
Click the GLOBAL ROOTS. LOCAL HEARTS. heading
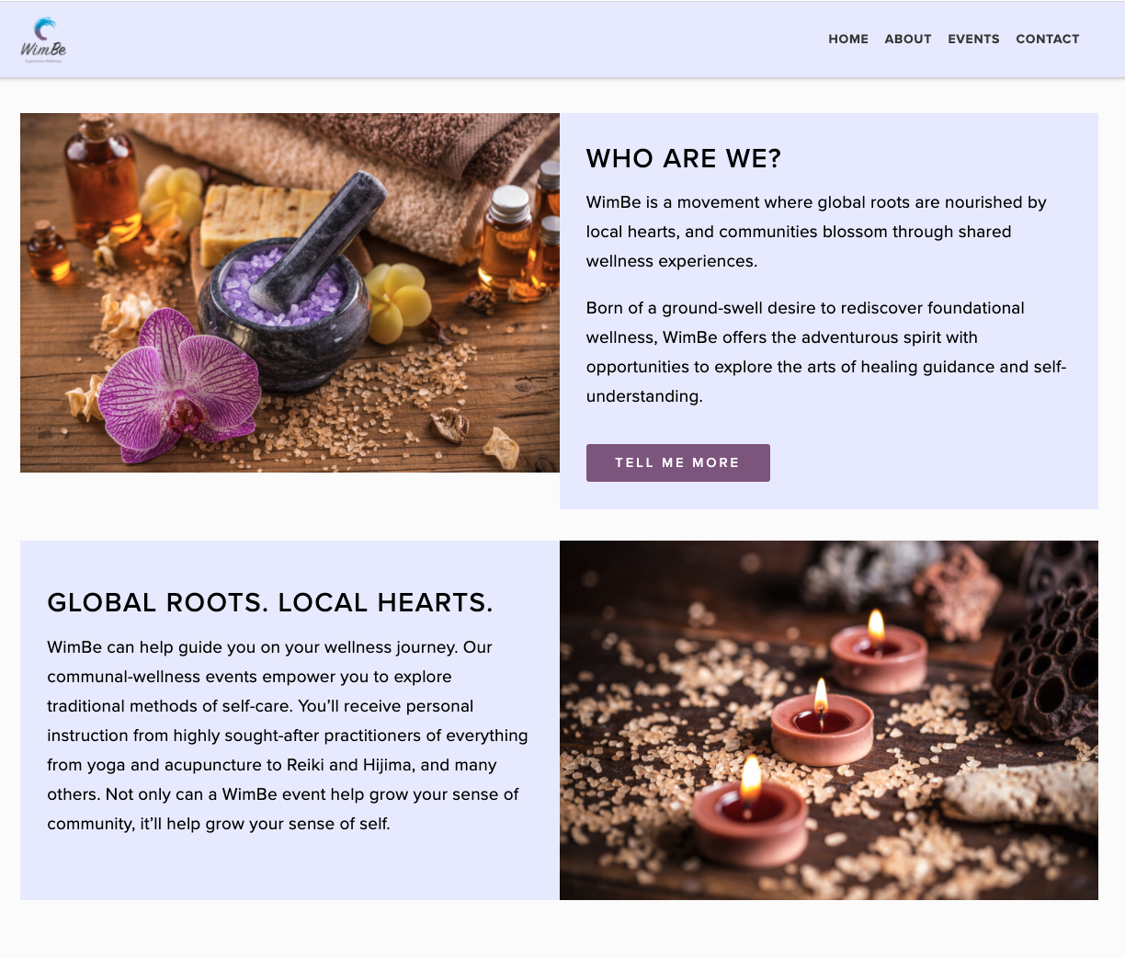pyautogui.click(x=270, y=603)
